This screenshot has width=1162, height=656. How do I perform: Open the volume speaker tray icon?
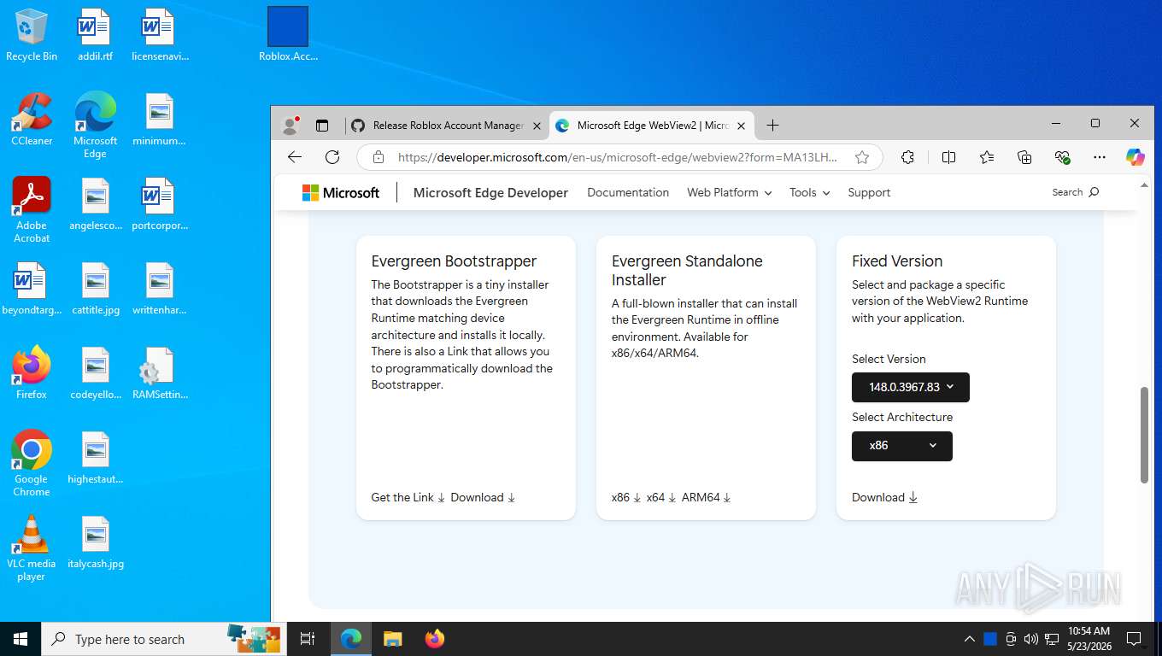[1030, 639]
